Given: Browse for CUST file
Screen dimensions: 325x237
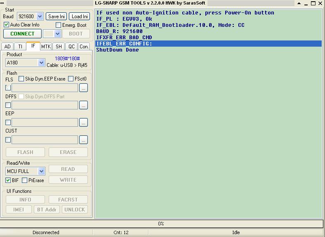Looking at the screenshot, I should pyautogui.click(x=84, y=140).
